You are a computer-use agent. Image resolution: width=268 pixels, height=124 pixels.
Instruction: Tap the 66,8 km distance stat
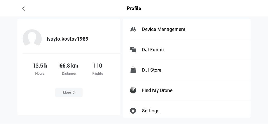pyautogui.click(x=69, y=65)
